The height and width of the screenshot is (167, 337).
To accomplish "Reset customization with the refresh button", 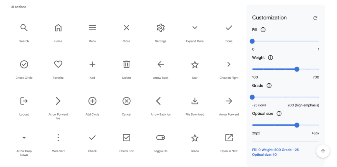I will (x=315, y=18).
